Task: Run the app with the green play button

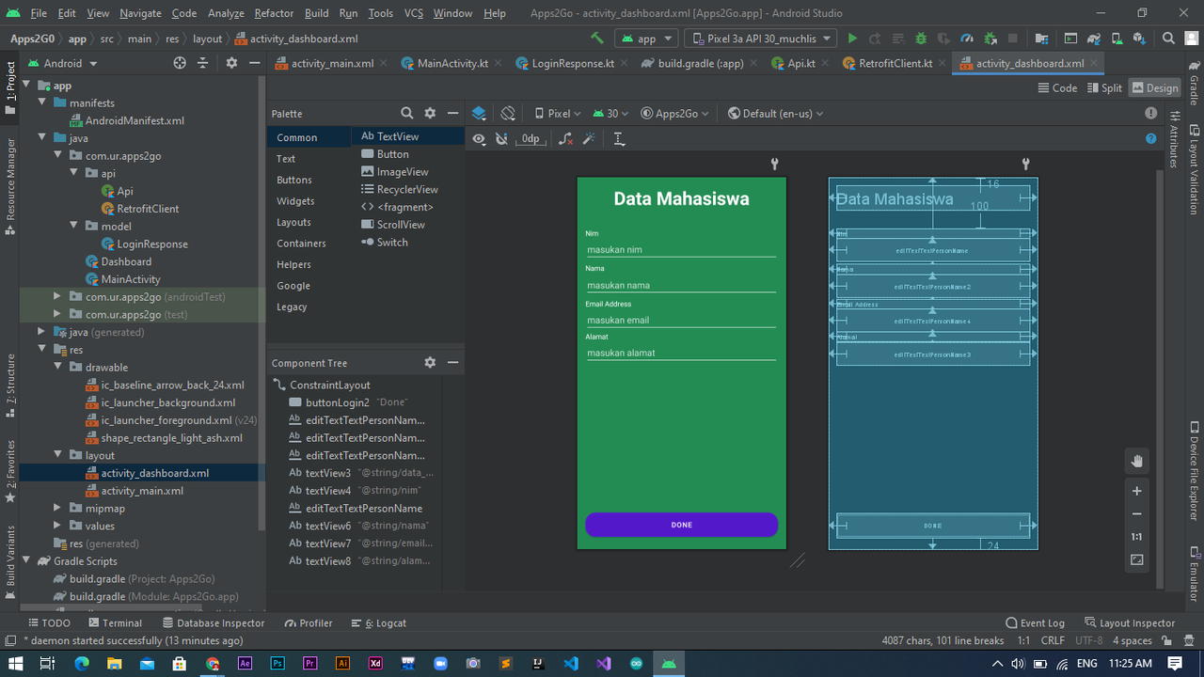Action: pos(852,39)
